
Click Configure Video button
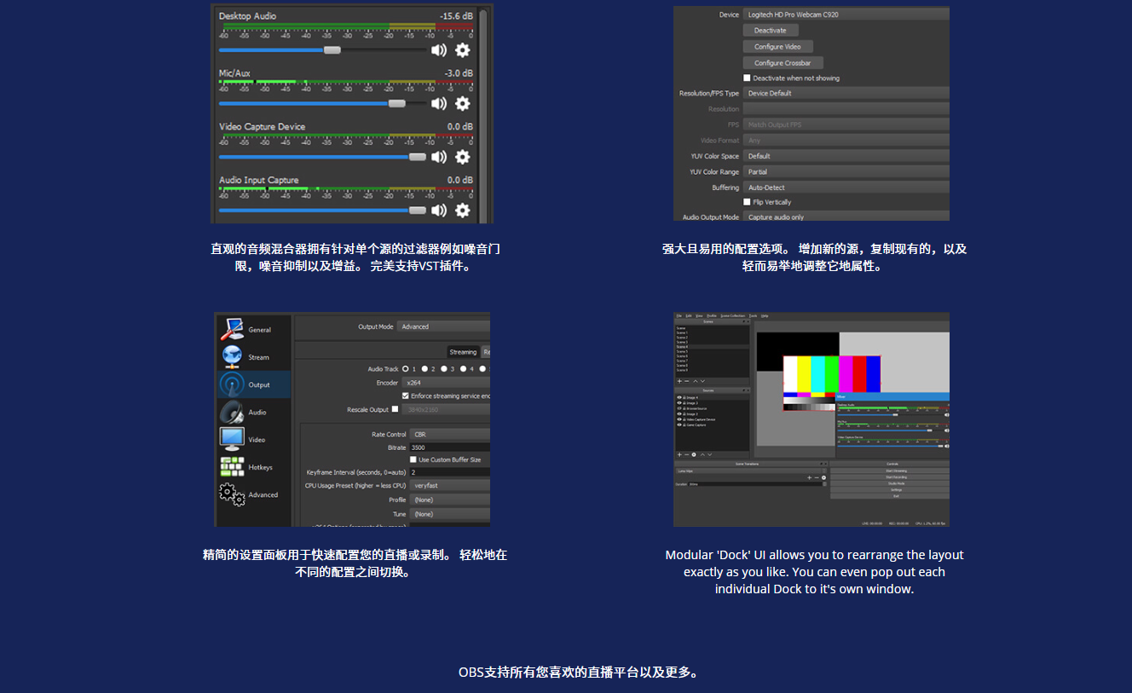[777, 46]
